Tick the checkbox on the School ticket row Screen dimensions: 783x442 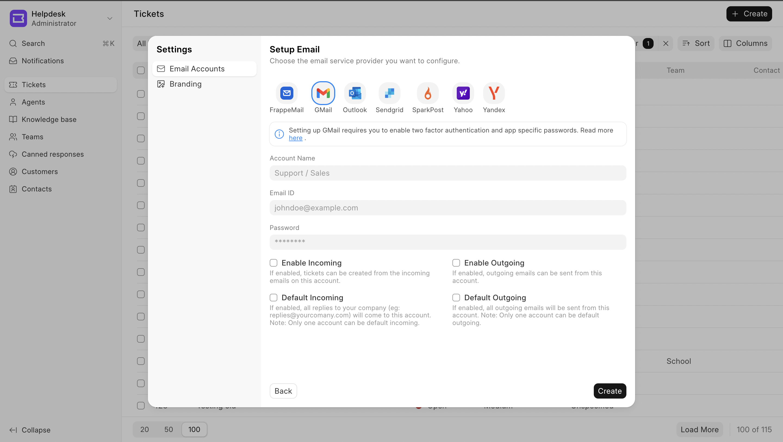pyautogui.click(x=141, y=361)
